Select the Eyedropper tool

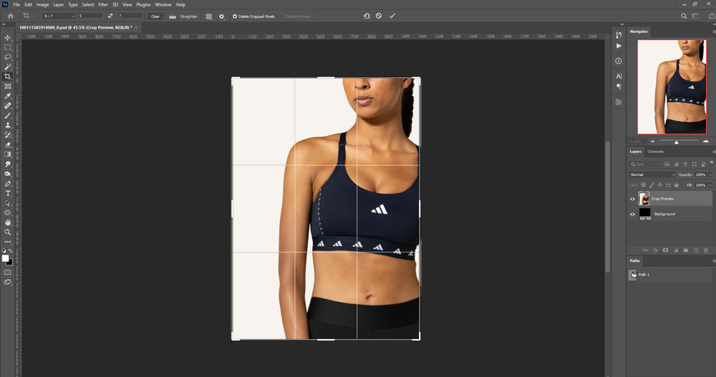pyautogui.click(x=8, y=97)
